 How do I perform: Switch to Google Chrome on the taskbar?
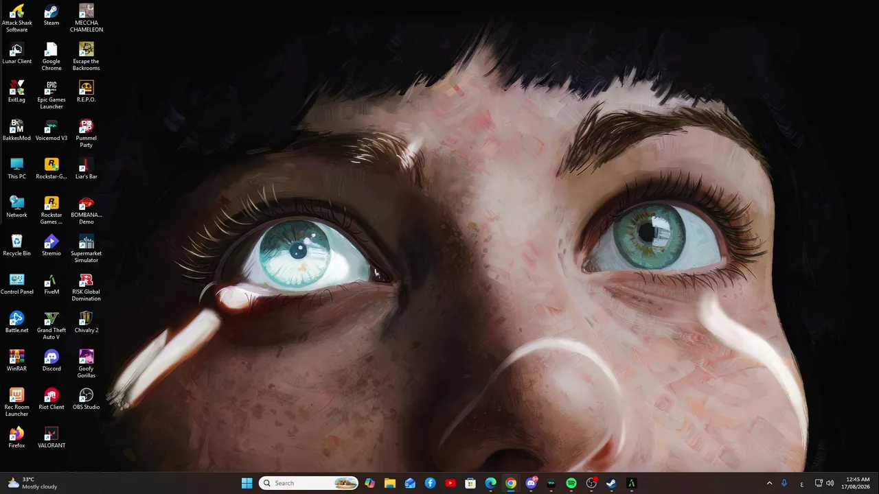[x=511, y=483]
